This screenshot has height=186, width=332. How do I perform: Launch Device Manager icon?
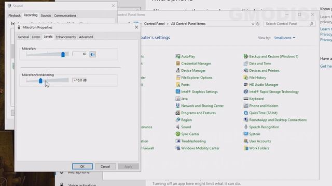(178, 70)
